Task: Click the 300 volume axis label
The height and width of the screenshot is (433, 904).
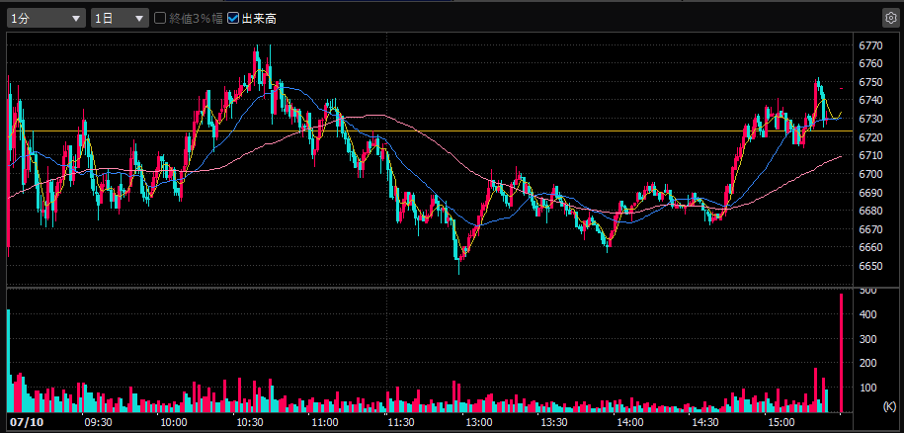Action: coord(867,339)
